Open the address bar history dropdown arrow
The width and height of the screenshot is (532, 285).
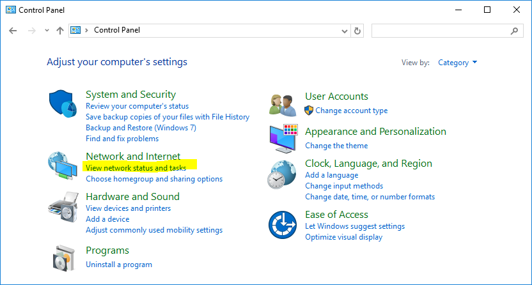[345, 31]
